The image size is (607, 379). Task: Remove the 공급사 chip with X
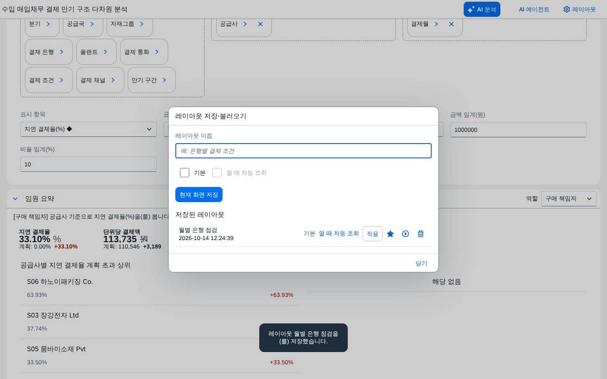pos(260,24)
